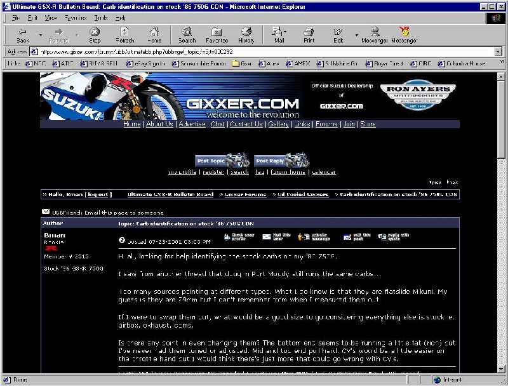Click the mail this user icon
508x386 pixels.
pos(276,237)
